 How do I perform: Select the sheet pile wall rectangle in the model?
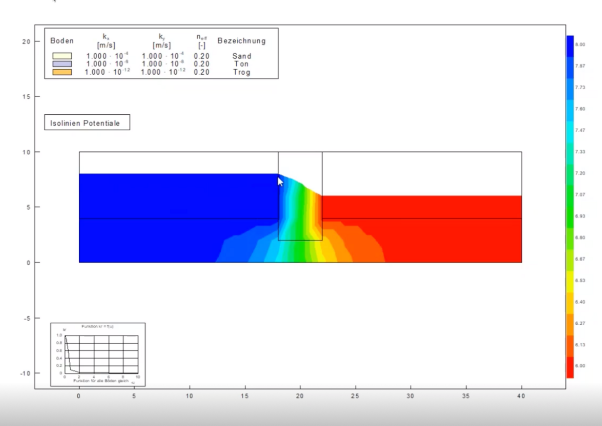(x=300, y=195)
